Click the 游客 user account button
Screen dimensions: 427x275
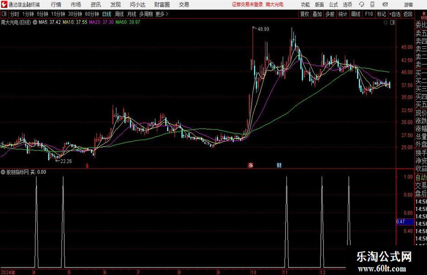tap(408, 5)
